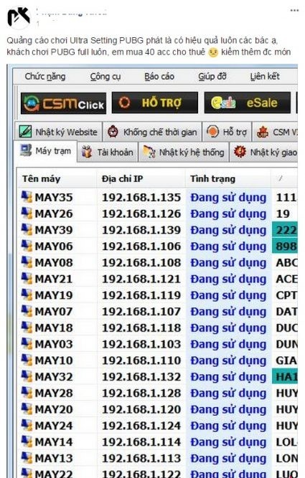This screenshot has height=478, width=305.
Task: Click Đang sử dụng status for MAY08
Action: [x=228, y=263]
